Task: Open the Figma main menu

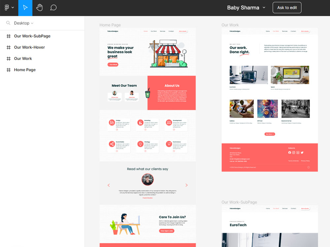Action: point(9,8)
